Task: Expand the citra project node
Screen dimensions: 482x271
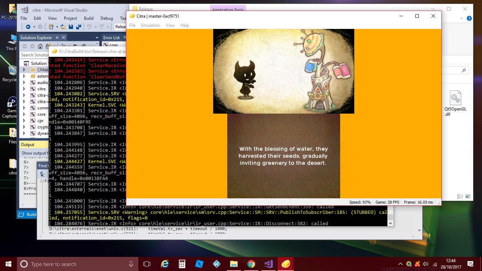Action: click(x=24, y=89)
